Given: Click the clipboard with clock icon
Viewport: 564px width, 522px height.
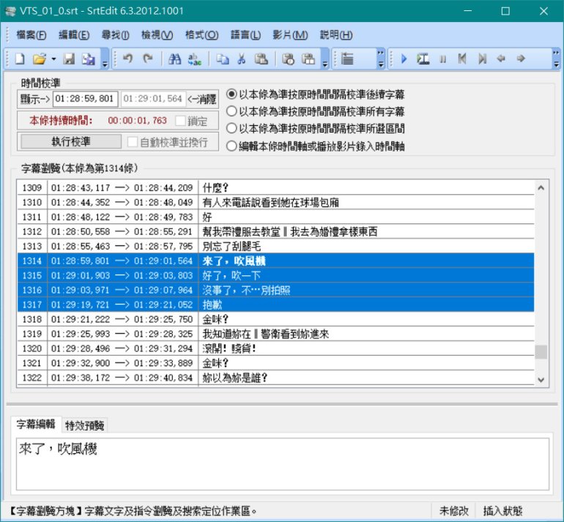Looking at the screenshot, I should point(288,59).
